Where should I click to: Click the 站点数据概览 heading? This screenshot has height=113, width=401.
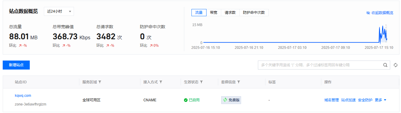tap(23, 11)
